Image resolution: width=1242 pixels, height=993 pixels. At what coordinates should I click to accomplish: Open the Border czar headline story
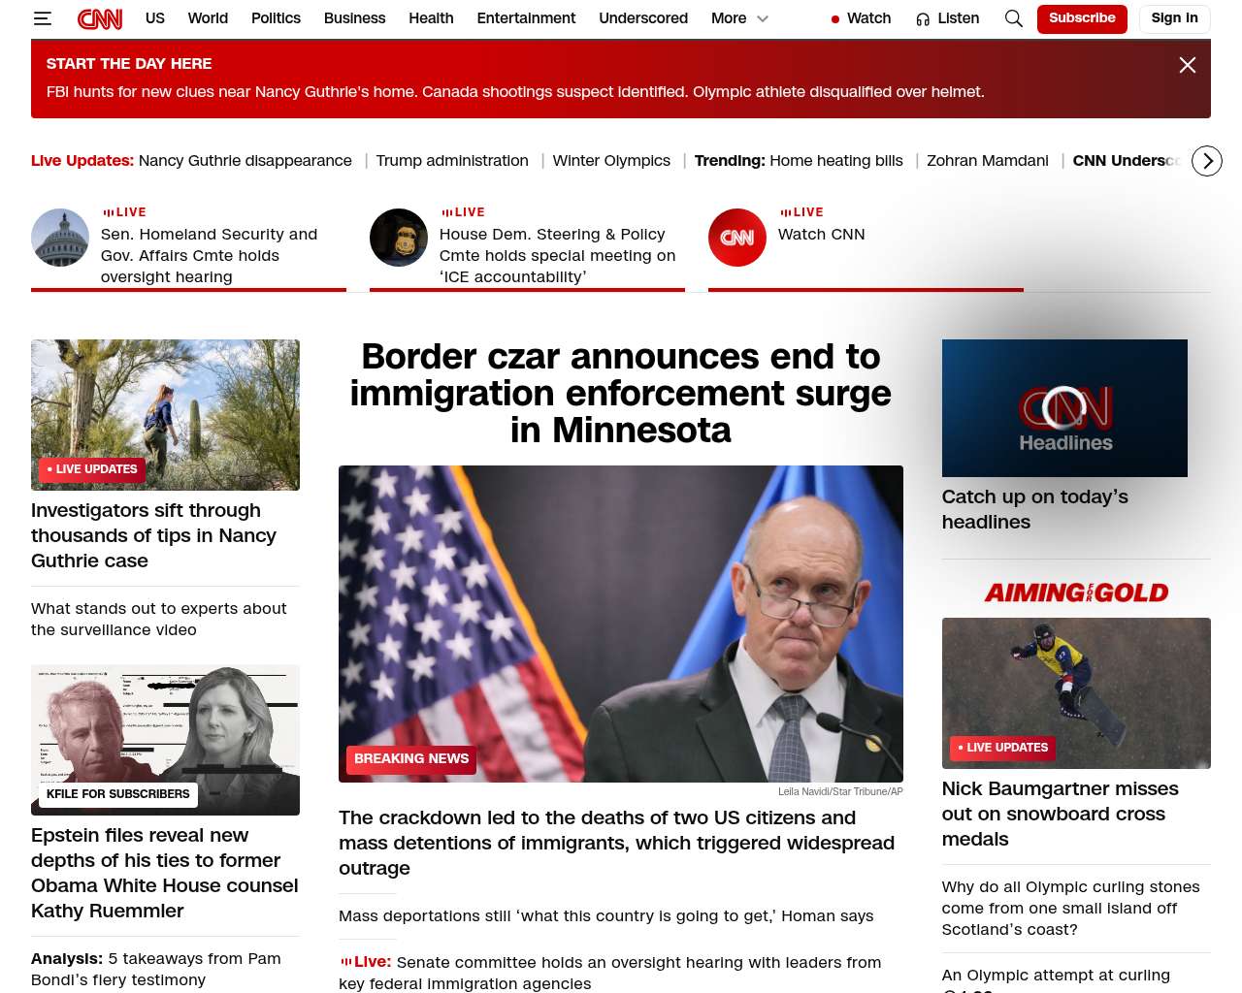(621, 393)
